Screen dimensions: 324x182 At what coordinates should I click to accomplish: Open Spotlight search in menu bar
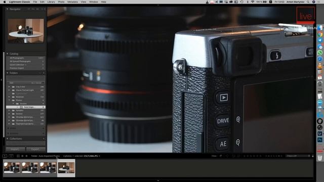[308, 2]
